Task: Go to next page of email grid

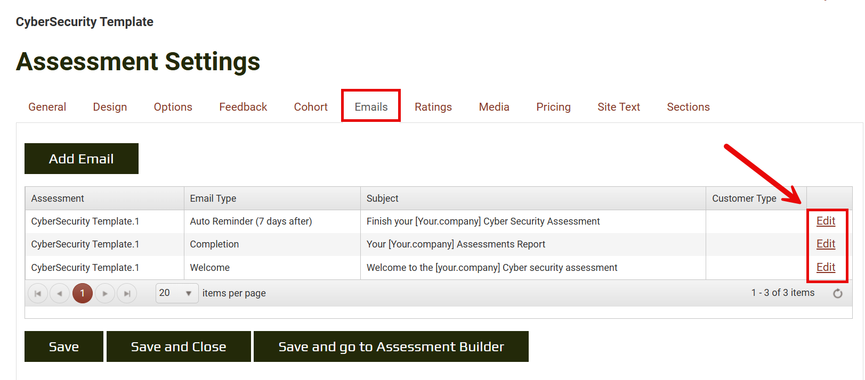Action: pos(105,293)
